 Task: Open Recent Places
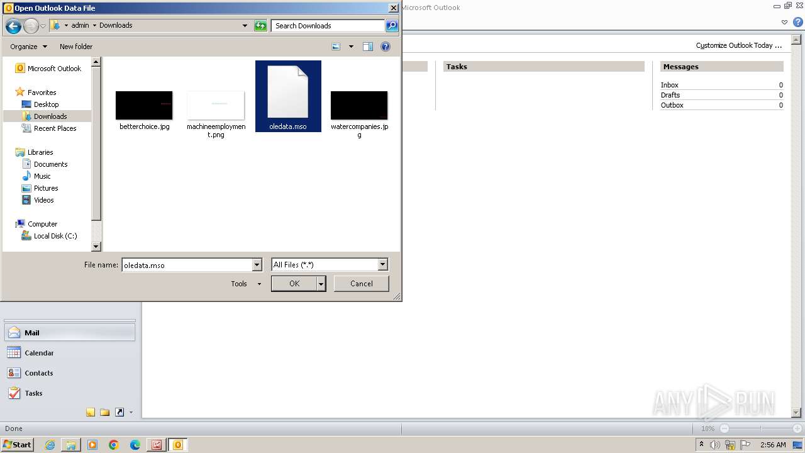[x=49, y=128]
